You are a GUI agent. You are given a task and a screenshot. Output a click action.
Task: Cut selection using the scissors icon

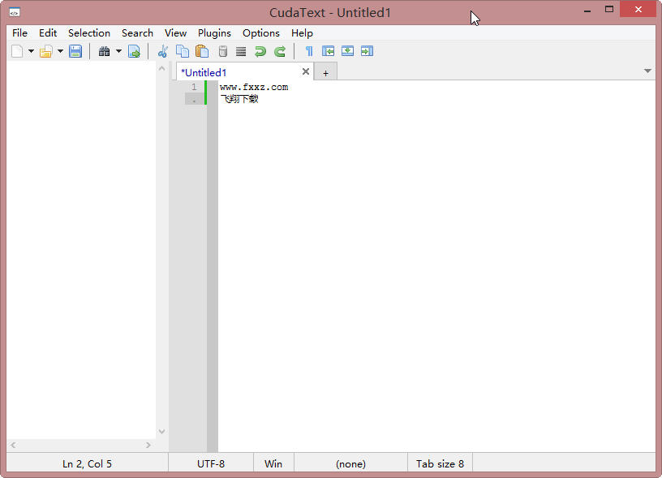pyautogui.click(x=163, y=51)
